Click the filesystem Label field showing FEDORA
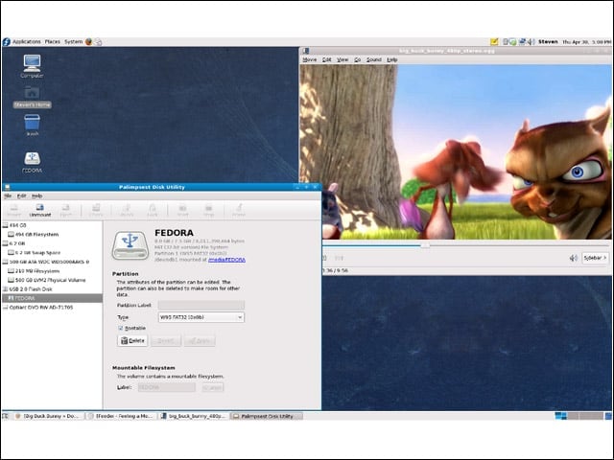The width and height of the screenshot is (614, 460). click(166, 387)
